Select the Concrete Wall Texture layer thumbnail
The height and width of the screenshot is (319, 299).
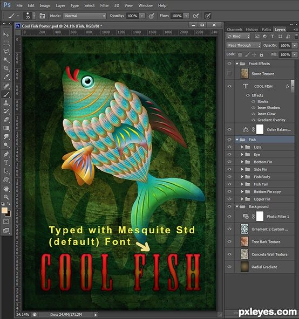pos(244,254)
